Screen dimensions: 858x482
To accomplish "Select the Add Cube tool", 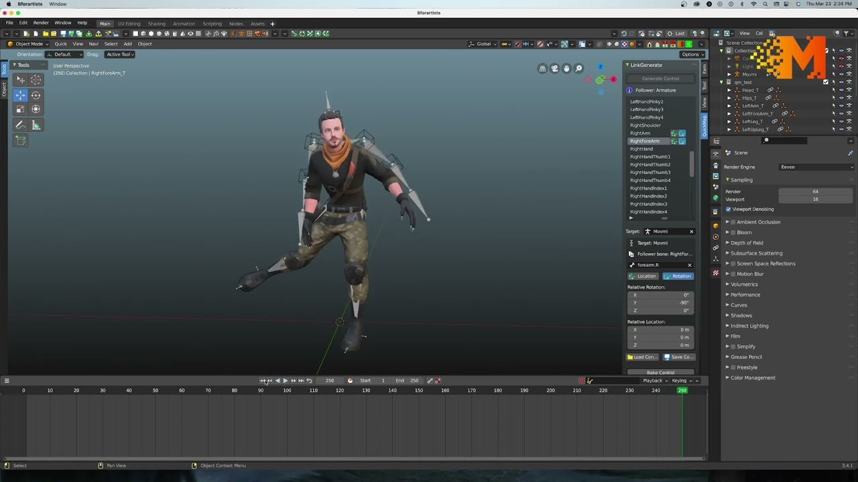I will (x=21, y=141).
